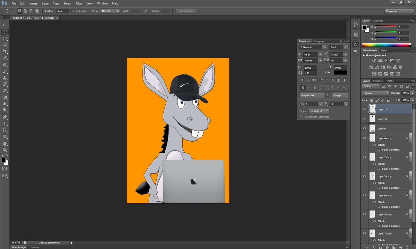Select the Hand tool
The image size is (416, 249).
(x=5, y=143)
